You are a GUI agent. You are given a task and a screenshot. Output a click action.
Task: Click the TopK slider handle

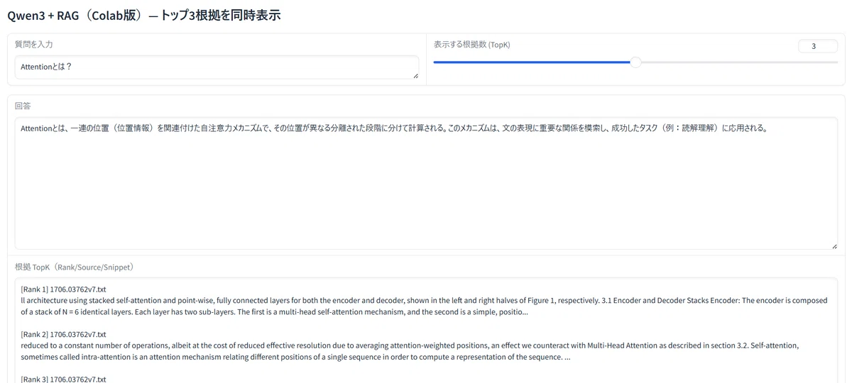636,62
